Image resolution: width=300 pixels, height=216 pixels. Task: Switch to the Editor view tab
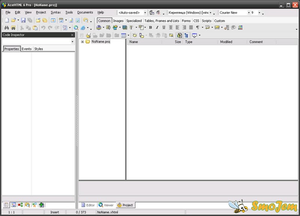click(88, 205)
